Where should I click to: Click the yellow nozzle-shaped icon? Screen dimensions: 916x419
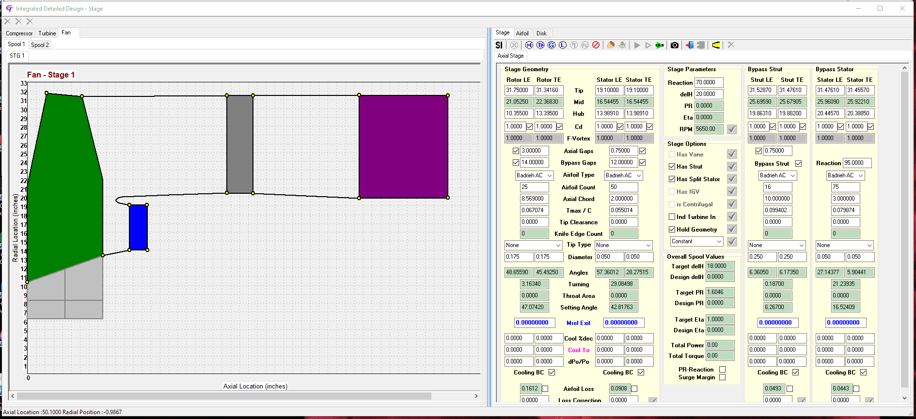(716, 45)
